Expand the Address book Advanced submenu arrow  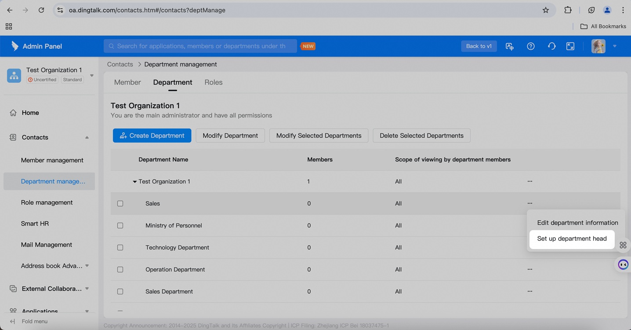[87, 266]
